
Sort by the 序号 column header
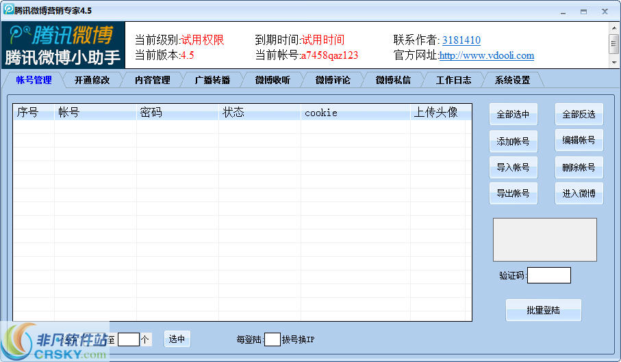click(34, 112)
